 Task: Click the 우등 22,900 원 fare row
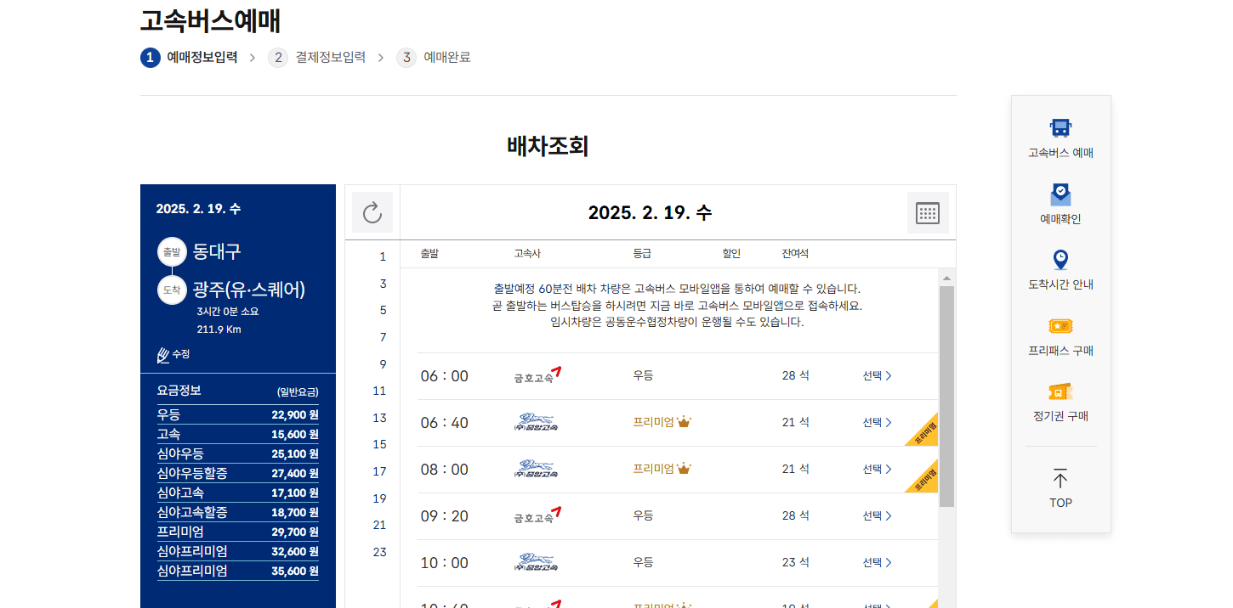click(238, 414)
